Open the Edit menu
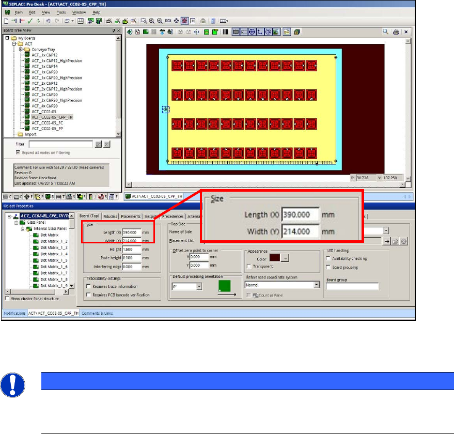Viewport: 454px width, 434px height. click(32, 12)
